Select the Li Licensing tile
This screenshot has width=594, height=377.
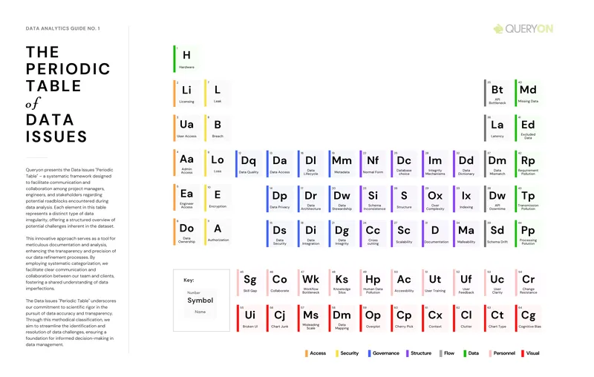[x=187, y=93]
